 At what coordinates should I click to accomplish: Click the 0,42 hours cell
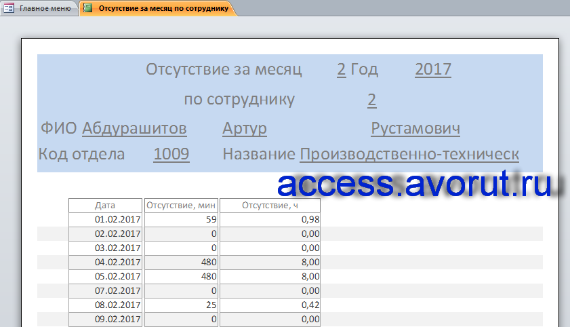tap(270, 305)
